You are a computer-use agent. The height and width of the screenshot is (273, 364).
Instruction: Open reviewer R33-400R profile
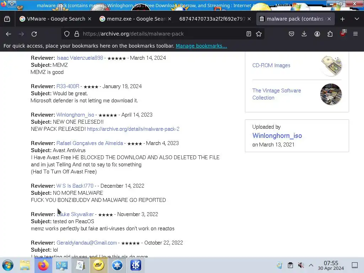pos(68,86)
